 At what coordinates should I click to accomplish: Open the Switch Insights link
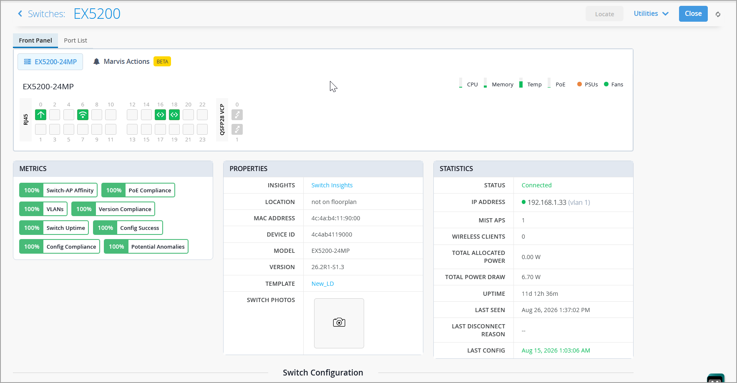pyautogui.click(x=332, y=185)
